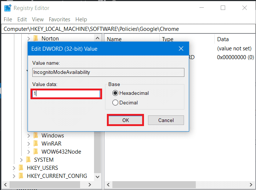Open the Help menu

81,19
